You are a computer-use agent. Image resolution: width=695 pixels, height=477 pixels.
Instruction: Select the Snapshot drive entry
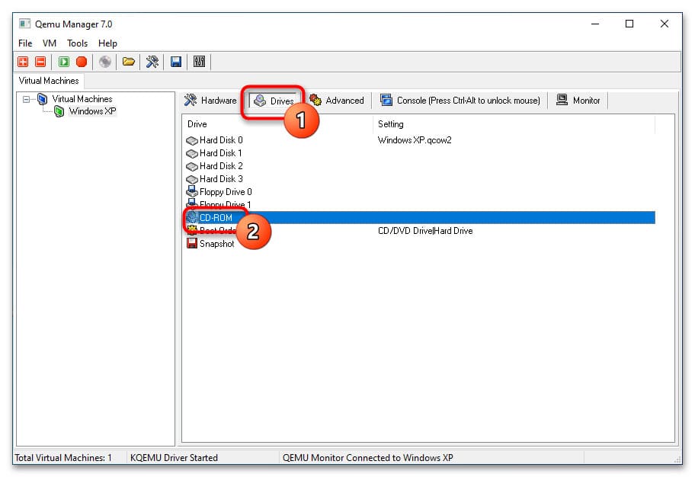click(216, 244)
